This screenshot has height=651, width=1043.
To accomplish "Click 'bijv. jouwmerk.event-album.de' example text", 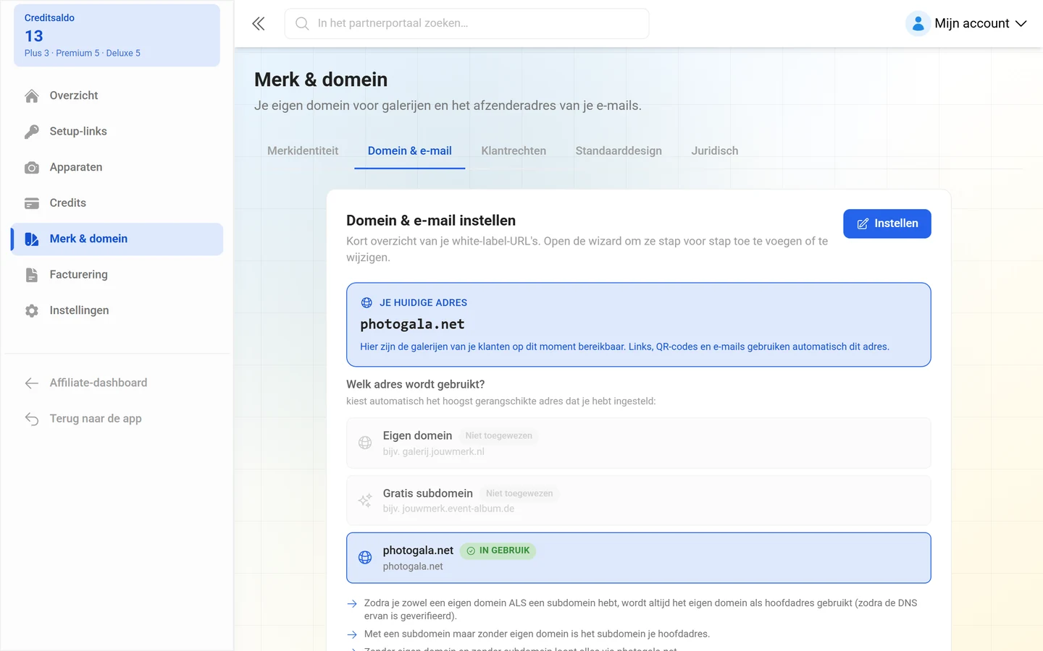I will point(448,509).
